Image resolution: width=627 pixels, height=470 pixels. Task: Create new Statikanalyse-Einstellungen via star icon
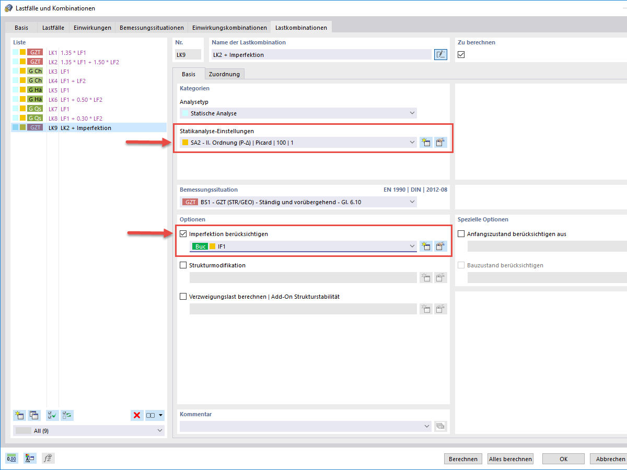pos(425,142)
